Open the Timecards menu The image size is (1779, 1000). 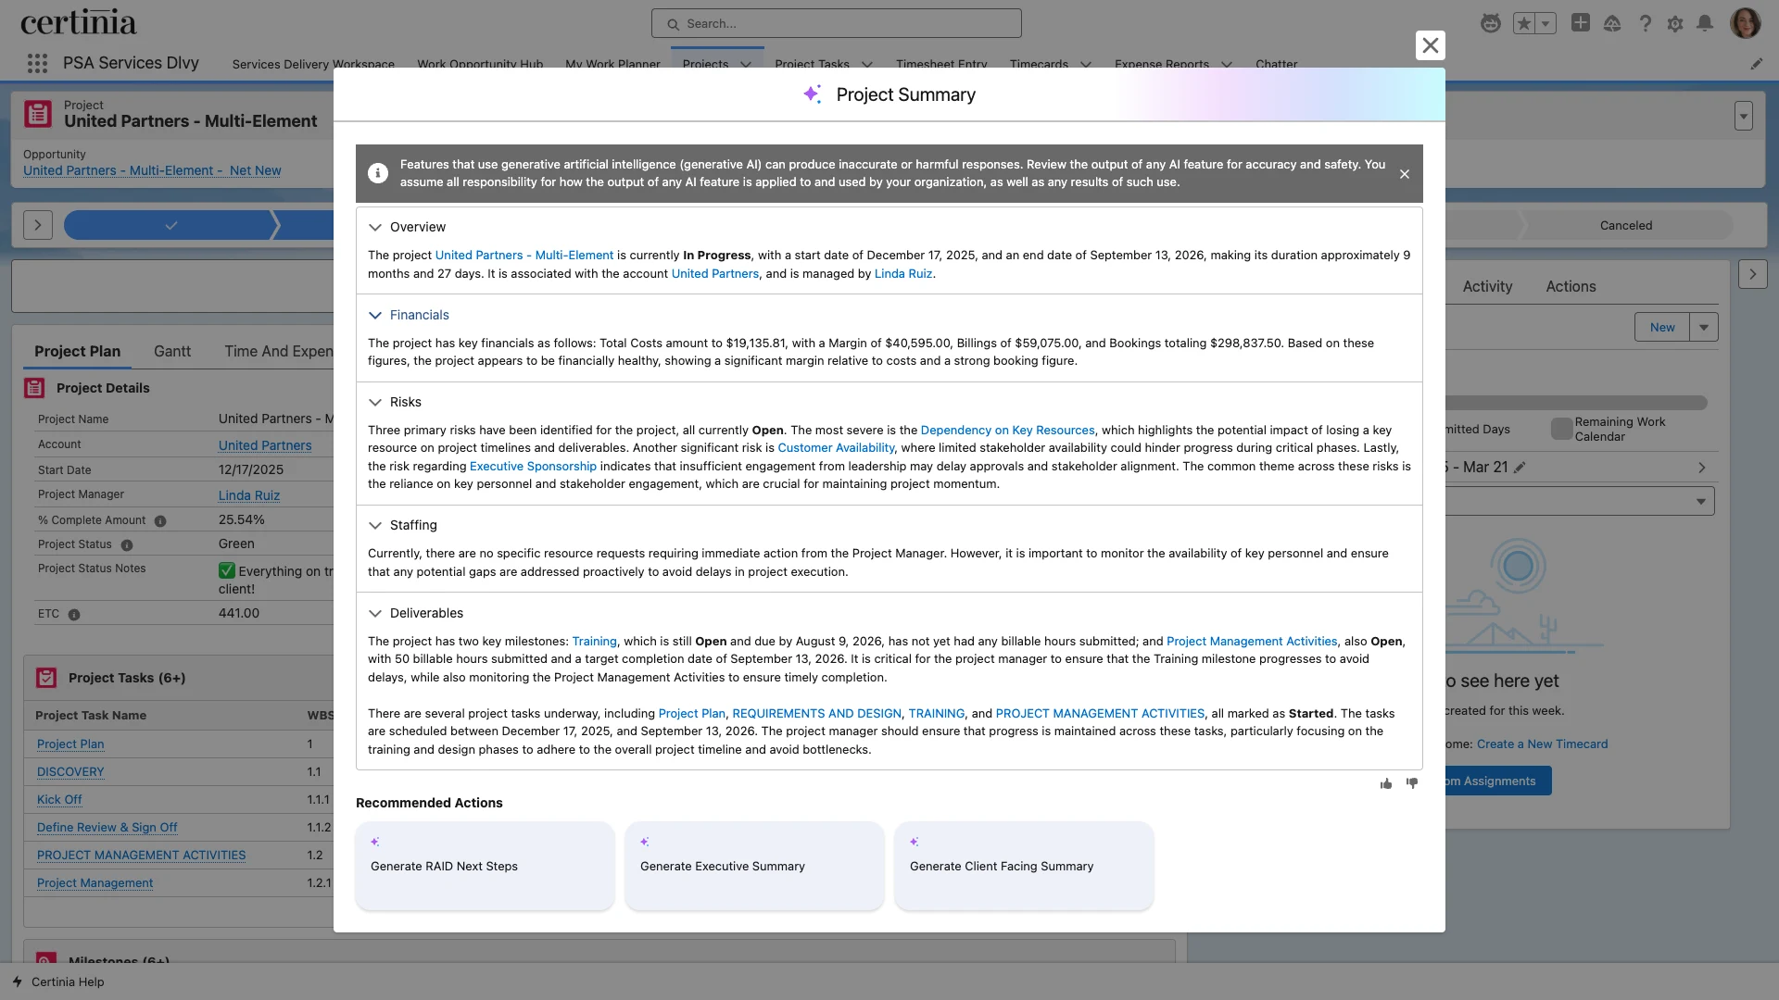tap(1049, 64)
